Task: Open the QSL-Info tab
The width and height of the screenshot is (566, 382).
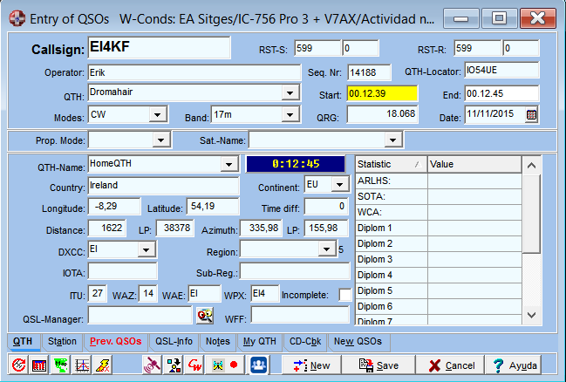Action: click(x=173, y=341)
